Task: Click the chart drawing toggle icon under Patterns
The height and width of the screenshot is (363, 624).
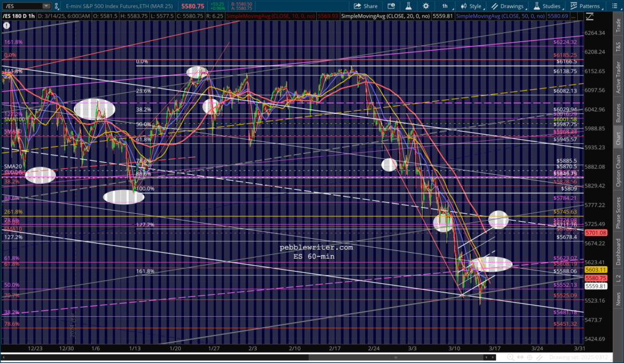Action: (589, 16)
